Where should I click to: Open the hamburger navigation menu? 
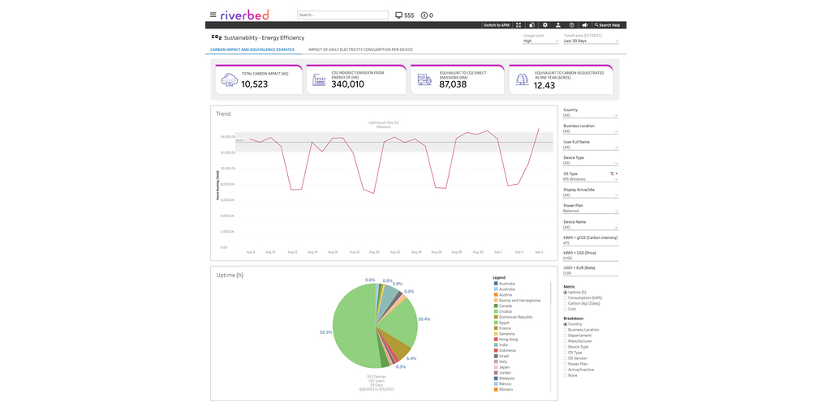pyautogui.click(x=213, y=15)
